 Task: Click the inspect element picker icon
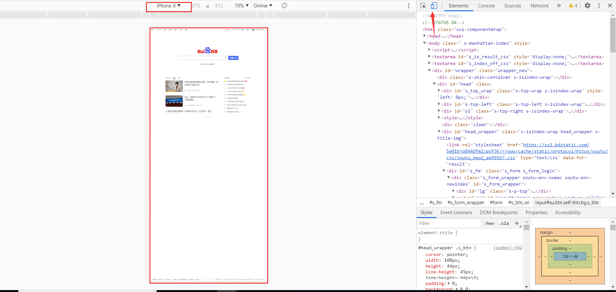coord(423,6)
